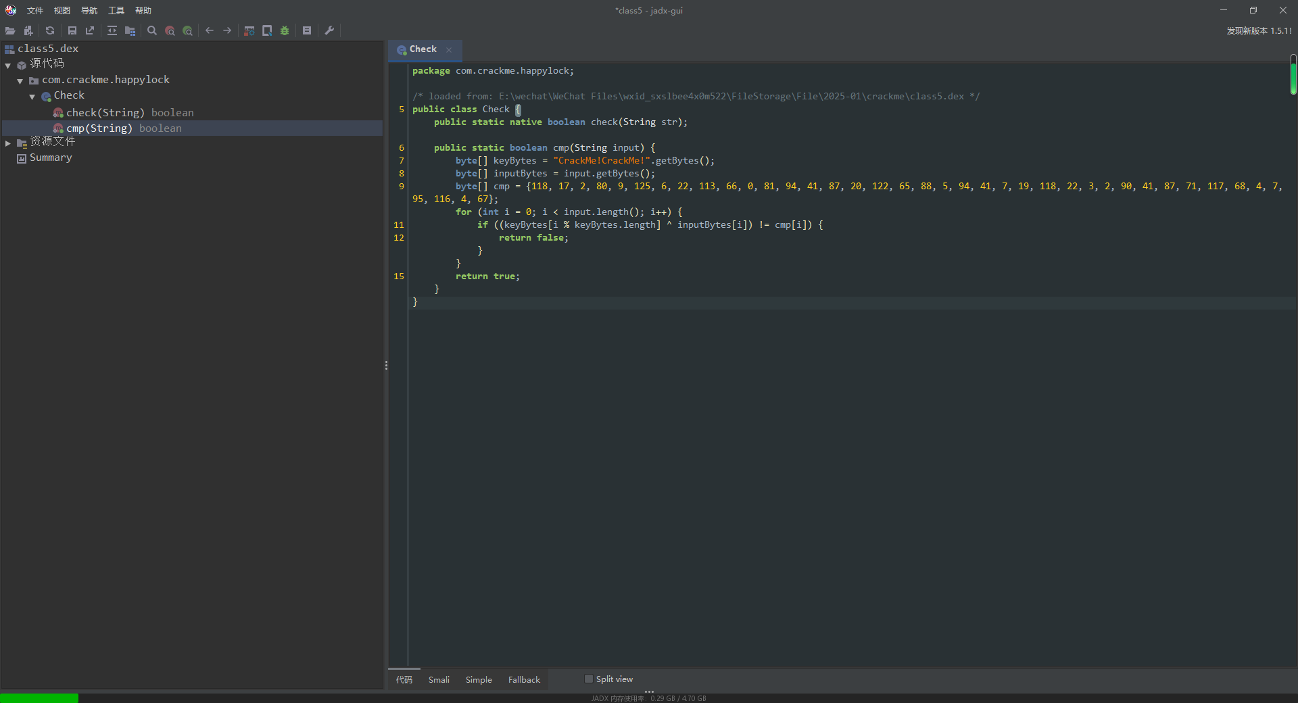This screenshot has width=1298, height=703.
Task: Switch to the 代码 view tab
Action: pos(404,679)
